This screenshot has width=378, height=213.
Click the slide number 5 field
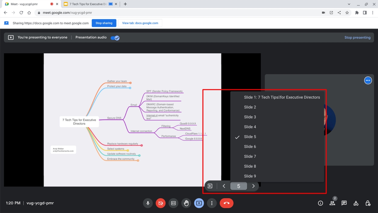pos(238,186)
